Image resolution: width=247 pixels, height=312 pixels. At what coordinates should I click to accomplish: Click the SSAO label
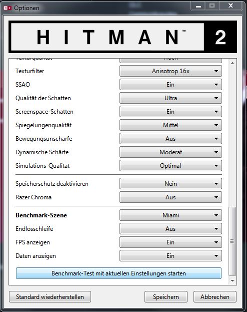point(22,85)
